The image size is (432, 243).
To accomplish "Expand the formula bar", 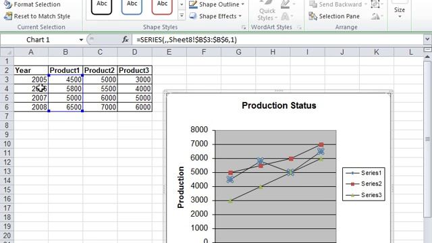I will coord(427,39).
